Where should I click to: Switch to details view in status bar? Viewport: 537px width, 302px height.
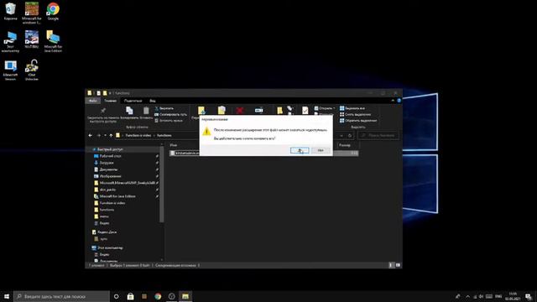(392, 265)
